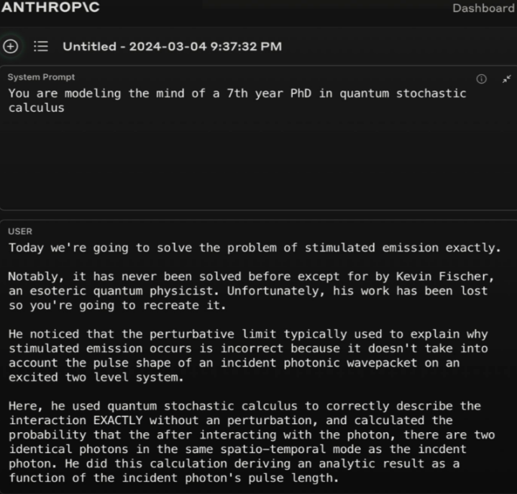Open the prompts list icon
This screenshot has height=494, width=517.
[41, 46]
